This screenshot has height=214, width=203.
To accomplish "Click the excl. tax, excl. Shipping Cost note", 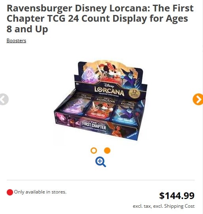I will (164, 206).
